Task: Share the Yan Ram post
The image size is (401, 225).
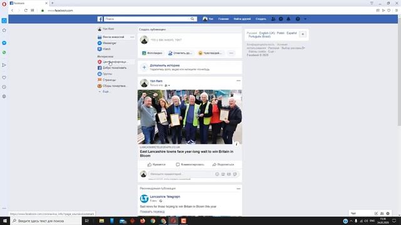Action: click(223, 164)
